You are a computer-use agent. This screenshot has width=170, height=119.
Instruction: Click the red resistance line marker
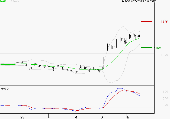(146, 22)
